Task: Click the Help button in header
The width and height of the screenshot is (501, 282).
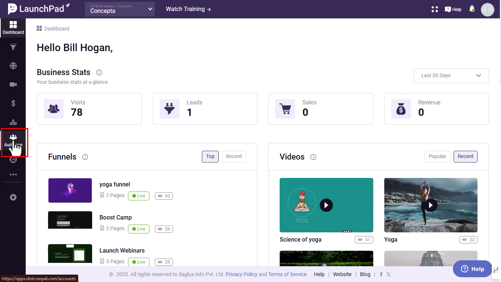Action: [x=453, y=9]
